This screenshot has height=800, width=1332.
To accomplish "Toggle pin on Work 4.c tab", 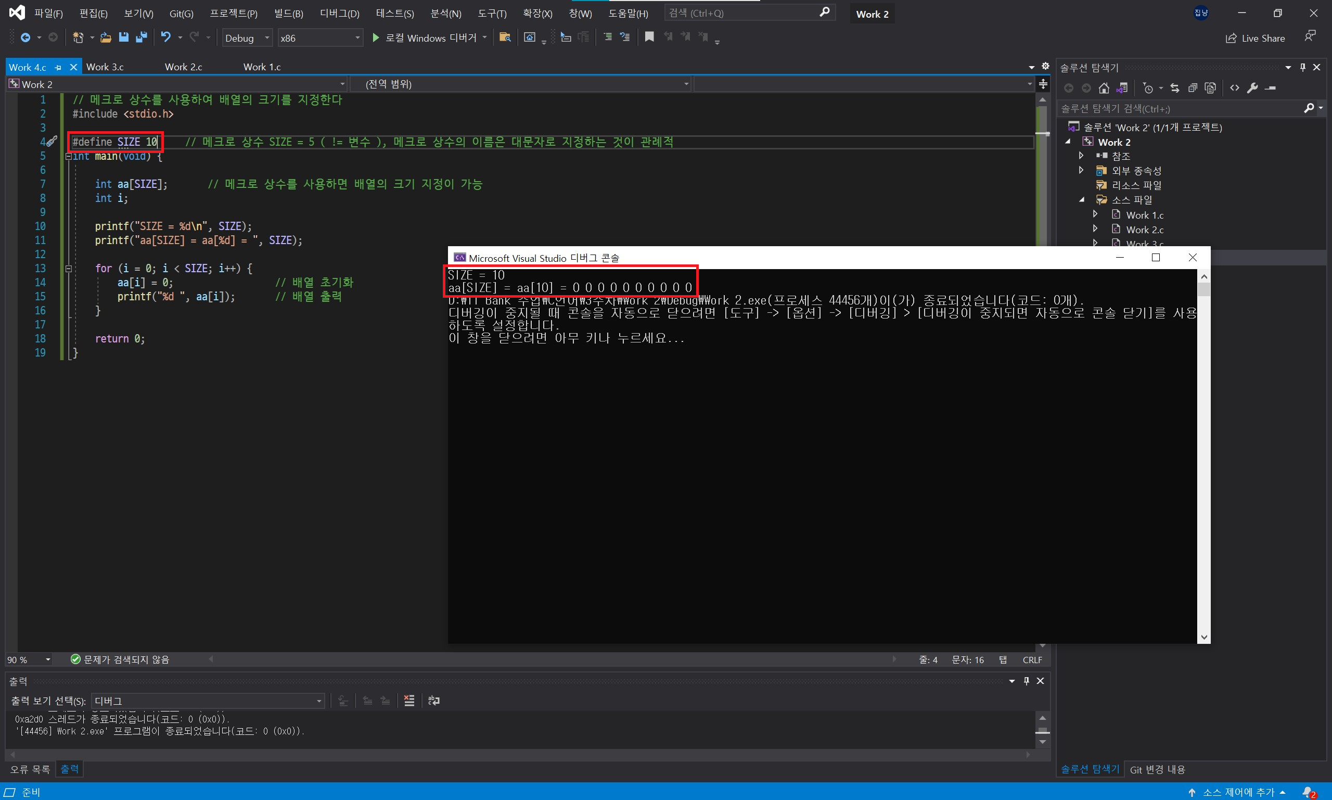I will click(x=58, y=67).
